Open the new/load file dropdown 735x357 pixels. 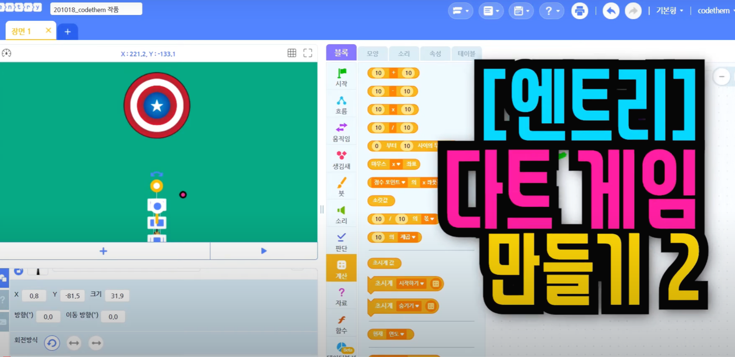pos(491,11)
